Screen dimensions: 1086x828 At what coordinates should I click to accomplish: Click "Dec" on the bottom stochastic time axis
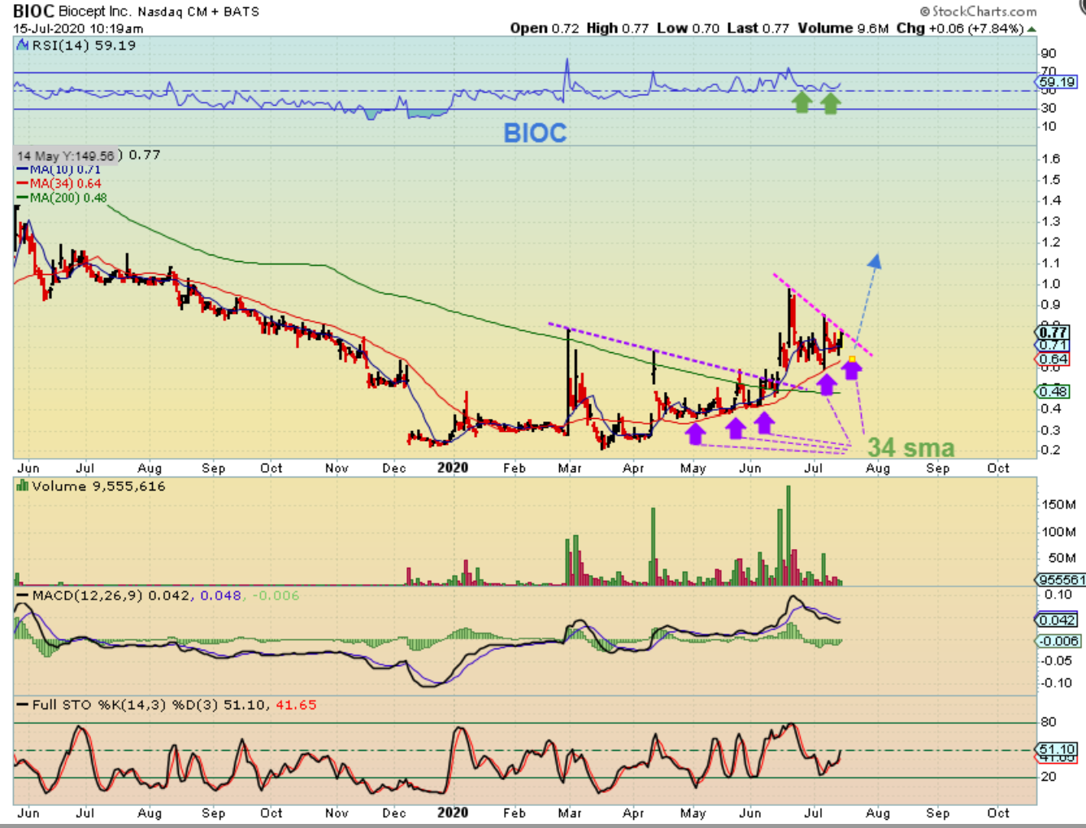(394, 813)
